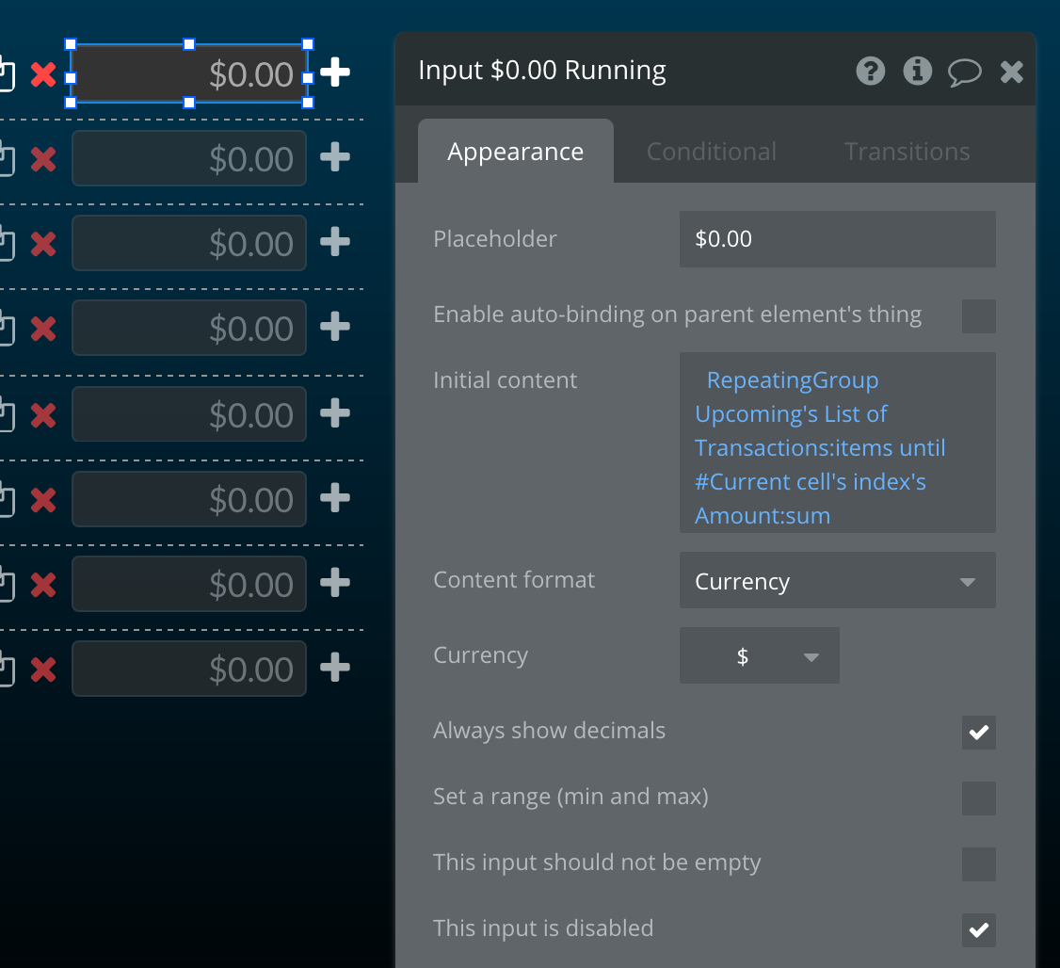Click the Placeholder text field

[837, 239]
